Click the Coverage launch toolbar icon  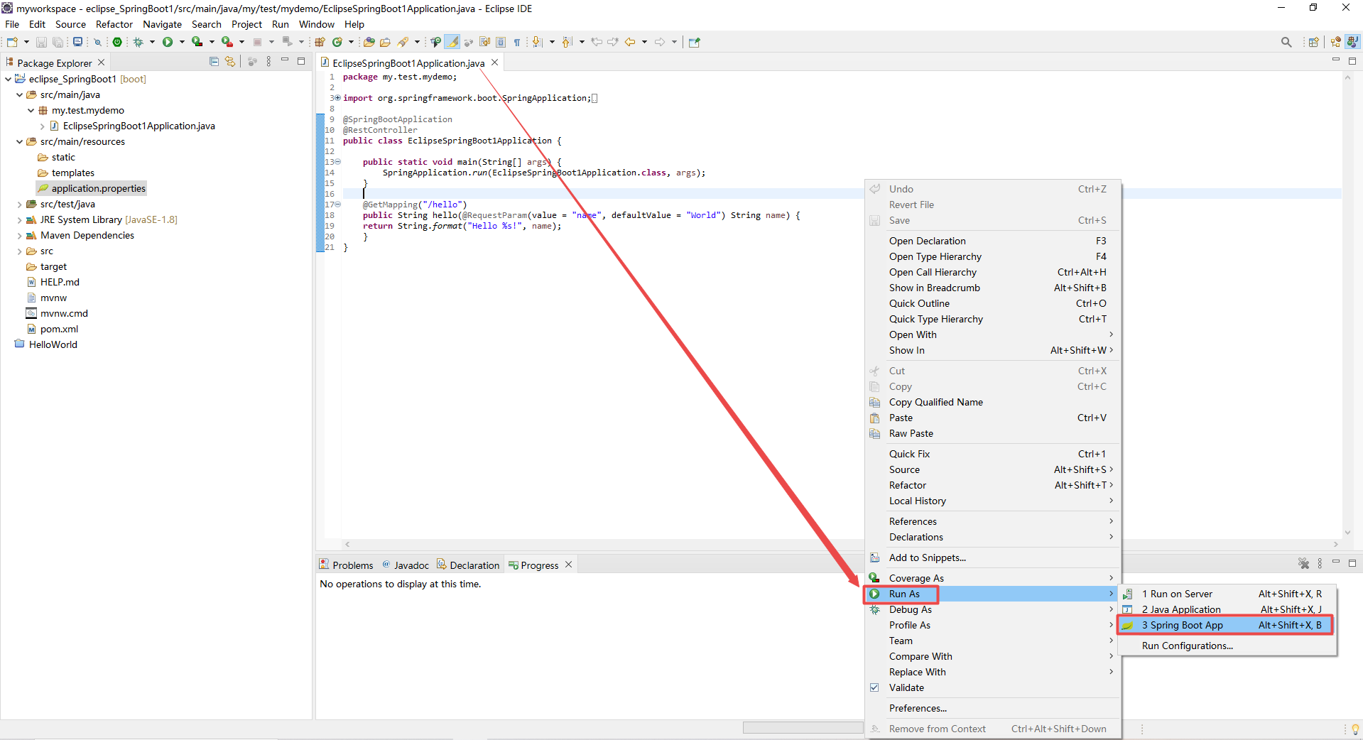(197, 42)
